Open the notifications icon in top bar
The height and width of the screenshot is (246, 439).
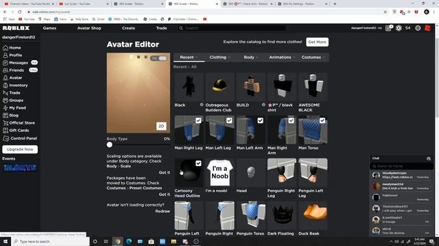coord(389,28)
